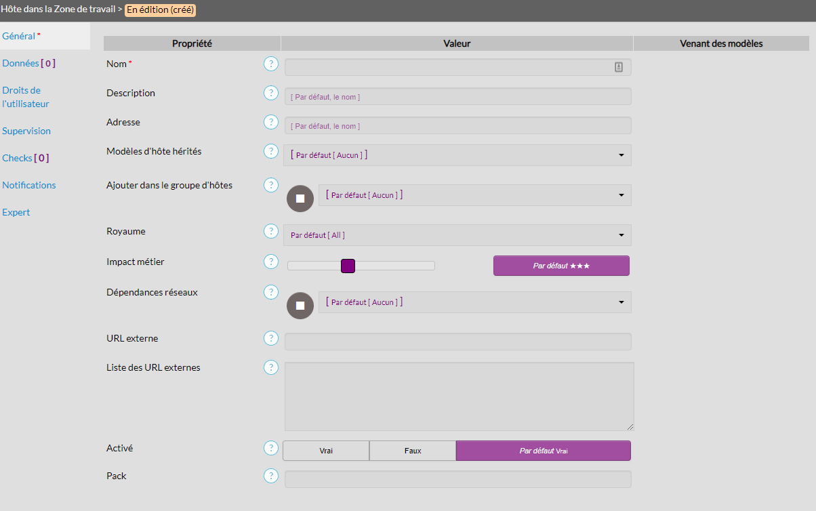Switch to the Supervision tab

26,131
